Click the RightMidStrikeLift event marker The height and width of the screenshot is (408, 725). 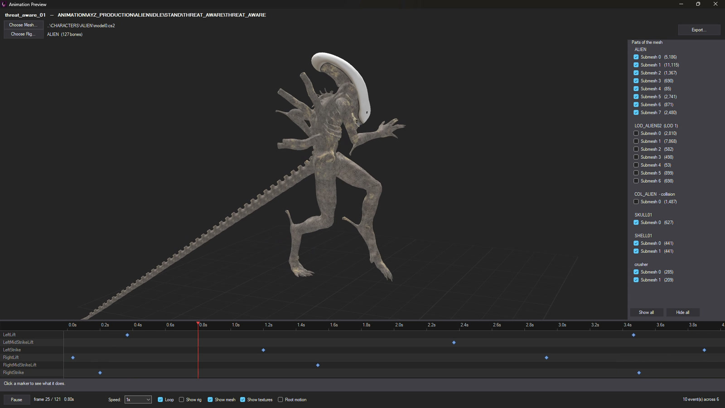(318, 365)
